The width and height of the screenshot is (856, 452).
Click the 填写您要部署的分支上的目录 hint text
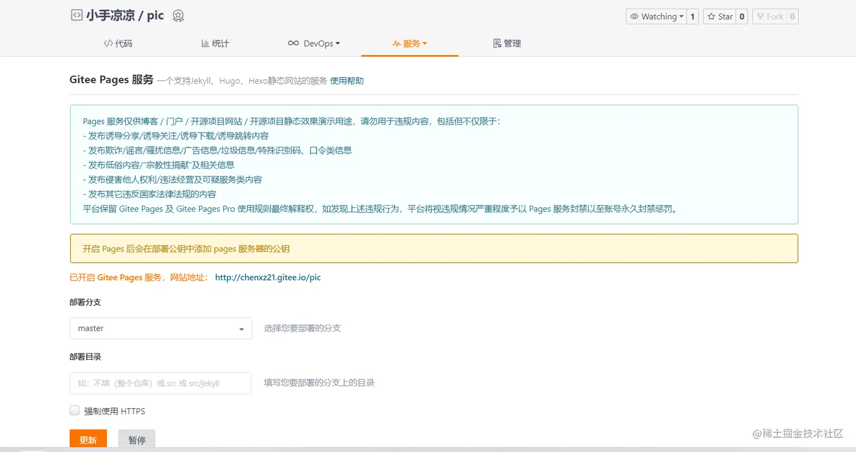click(x=319, y=382)
